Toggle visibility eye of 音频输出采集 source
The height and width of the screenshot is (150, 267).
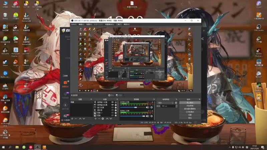(112, 105)
